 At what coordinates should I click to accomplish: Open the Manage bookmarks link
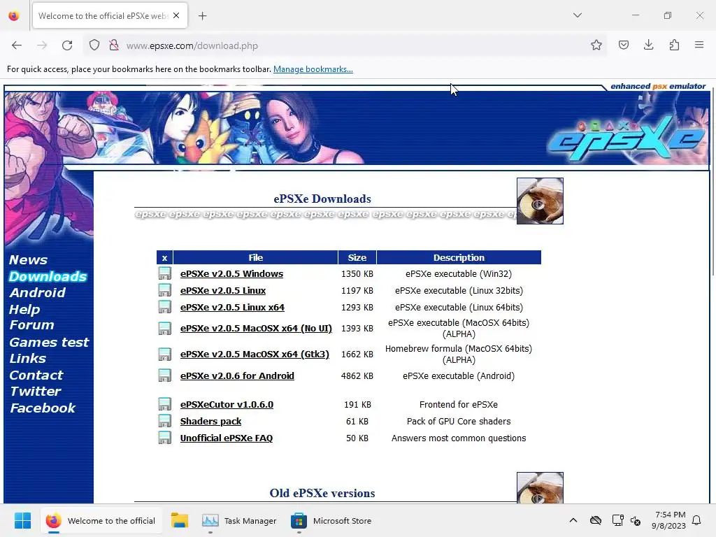pyautogui.click(x=313, y=69)
